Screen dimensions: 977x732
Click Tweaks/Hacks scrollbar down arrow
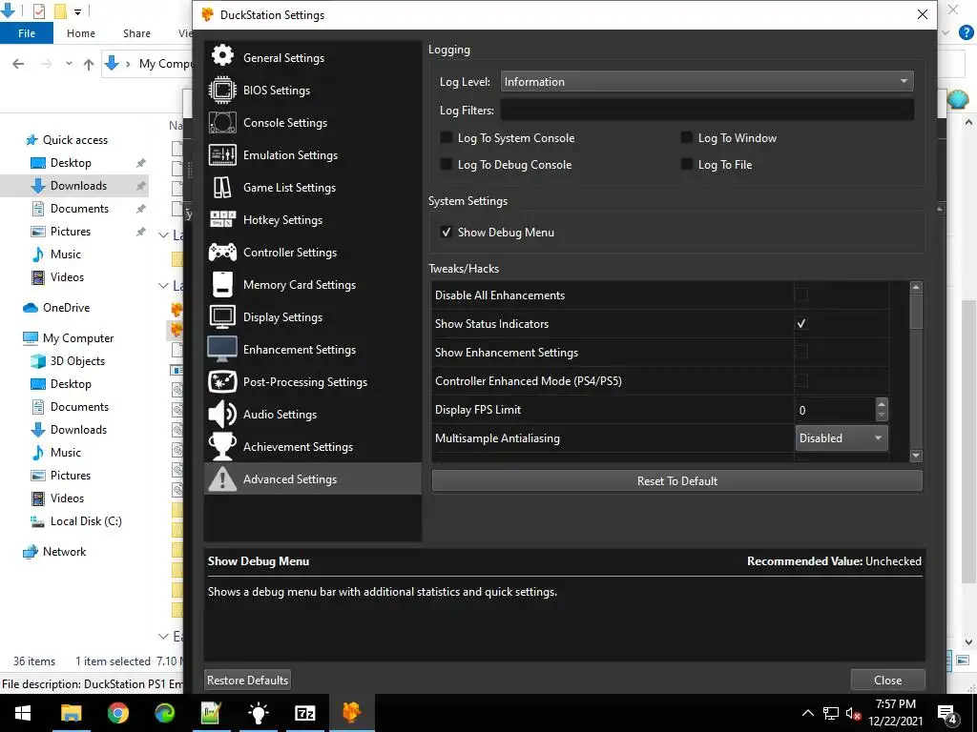click(916, 456)
